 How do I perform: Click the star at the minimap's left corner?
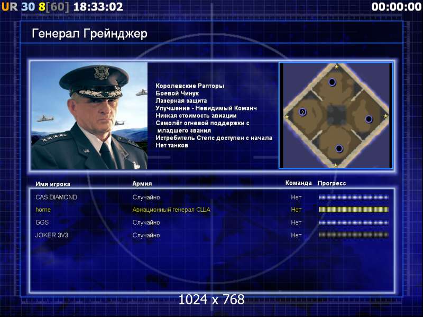(x=287, y=117)
